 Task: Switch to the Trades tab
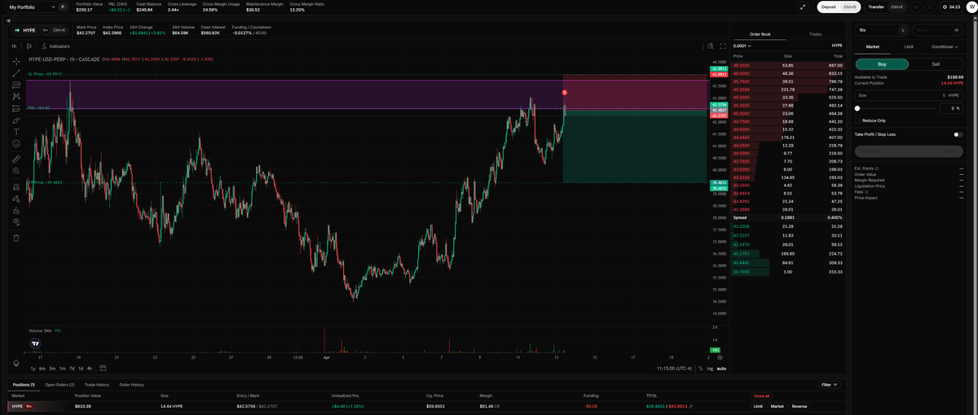tap(815, 34)
